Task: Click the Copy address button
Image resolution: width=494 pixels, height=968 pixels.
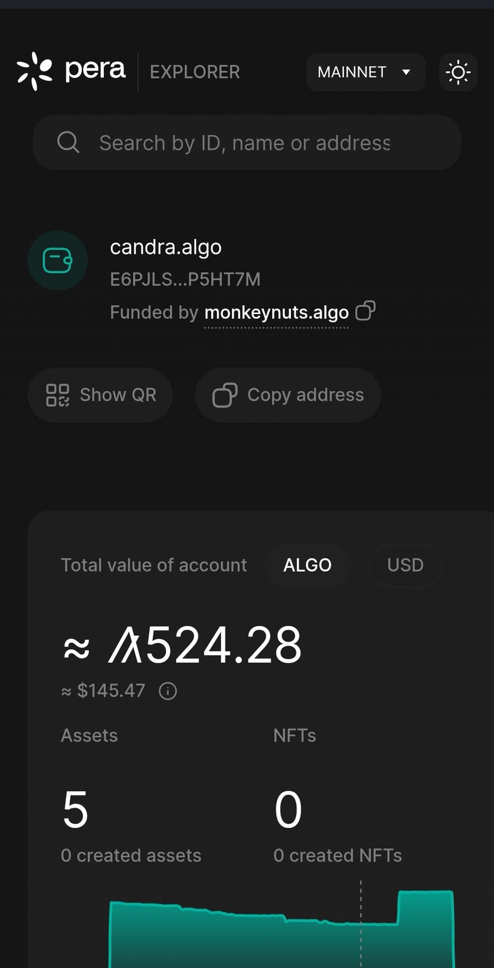Action: (288, 395)
